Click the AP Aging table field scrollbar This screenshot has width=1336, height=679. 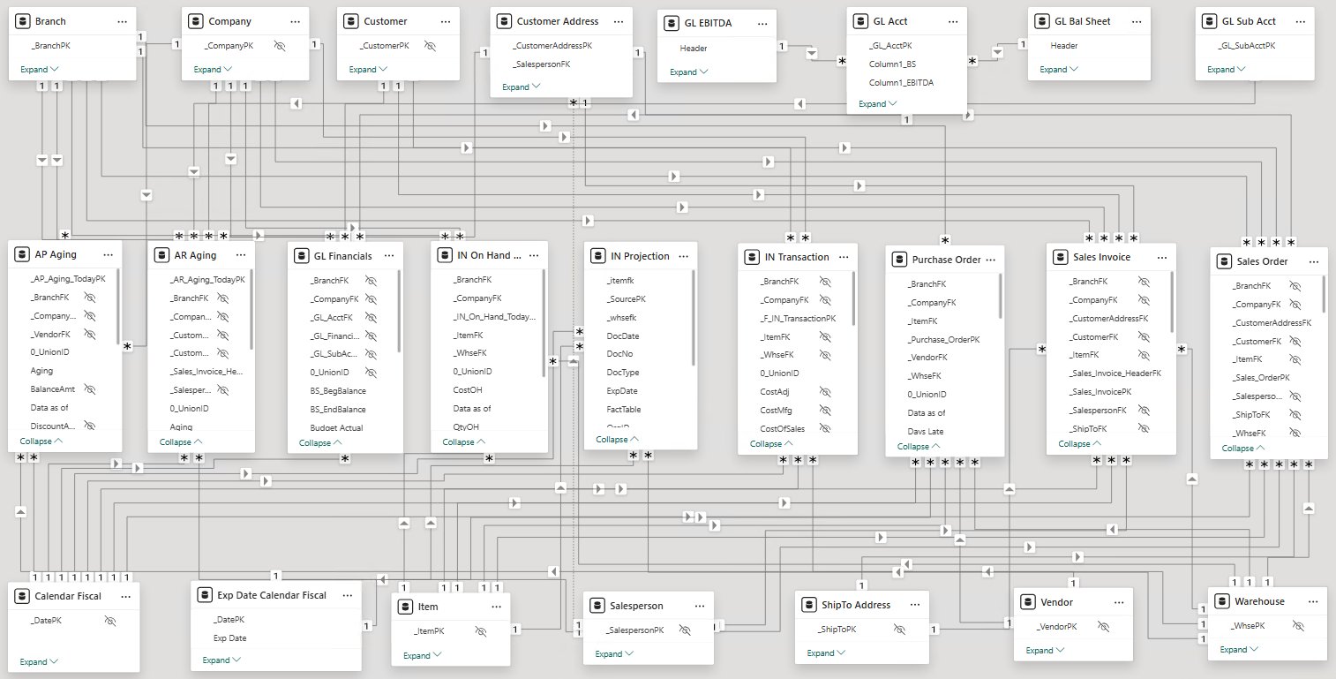117,307
